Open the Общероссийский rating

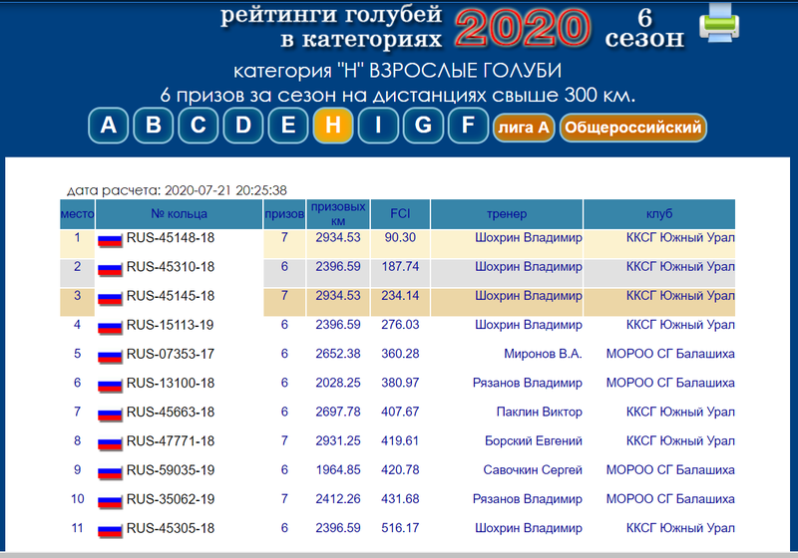633,128
